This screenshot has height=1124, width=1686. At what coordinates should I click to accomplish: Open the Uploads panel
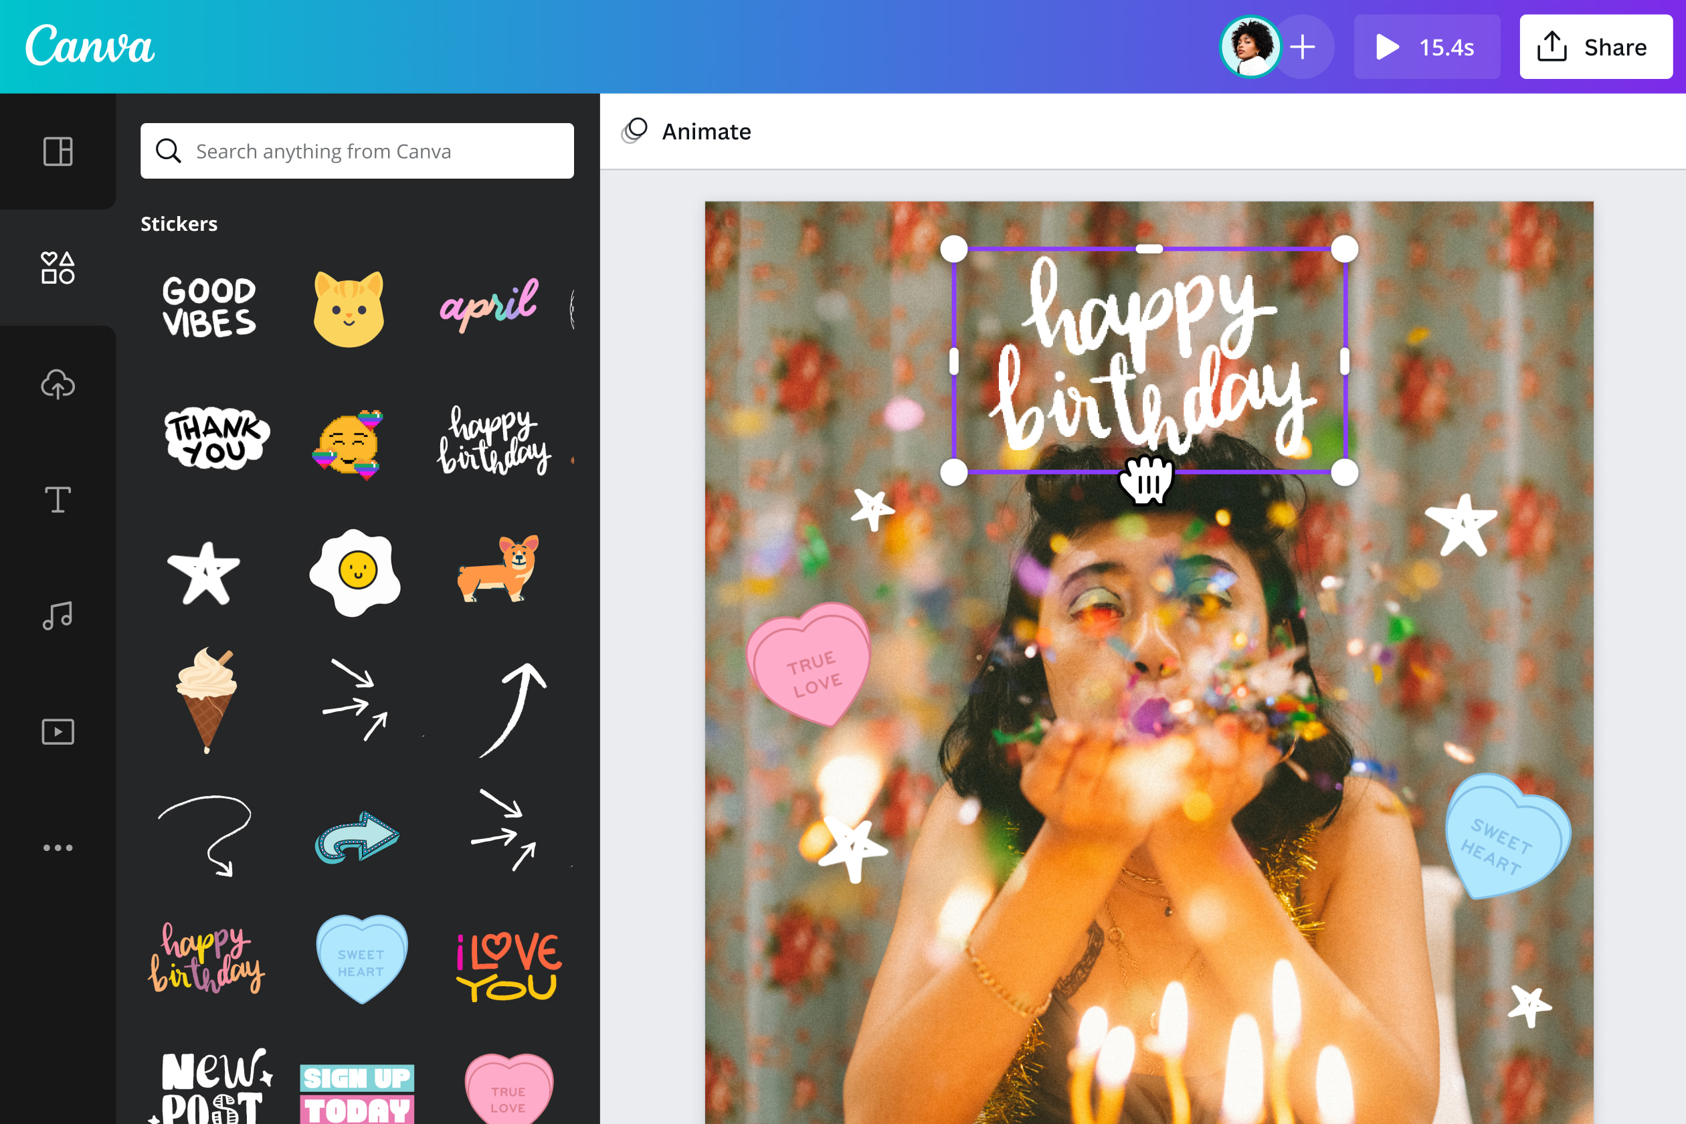(x=58, y=385)
